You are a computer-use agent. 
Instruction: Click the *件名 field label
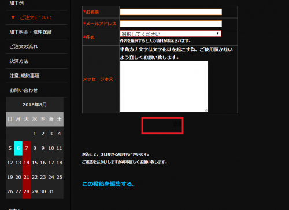coord(89,37)
